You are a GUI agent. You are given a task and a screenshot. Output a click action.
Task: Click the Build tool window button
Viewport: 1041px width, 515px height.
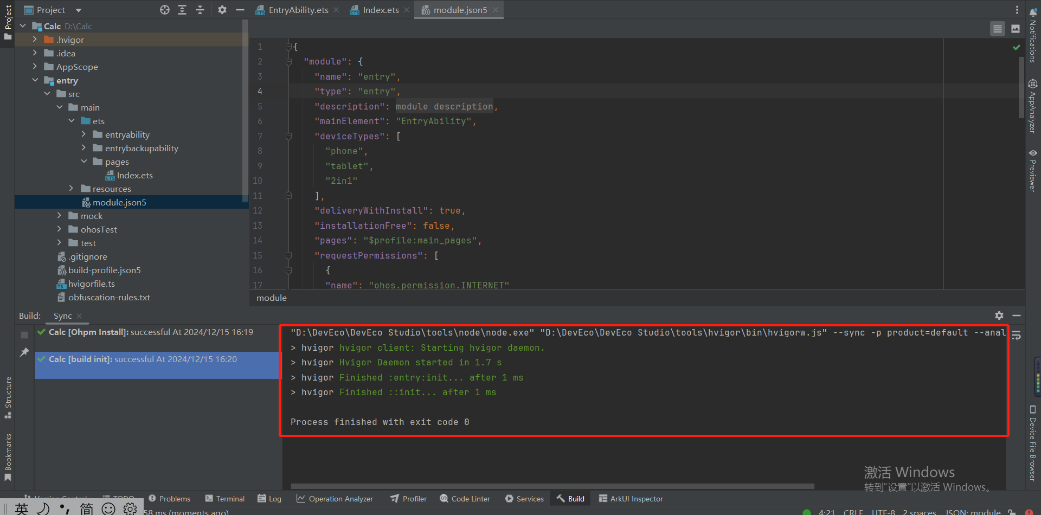(x=570, y=499)
